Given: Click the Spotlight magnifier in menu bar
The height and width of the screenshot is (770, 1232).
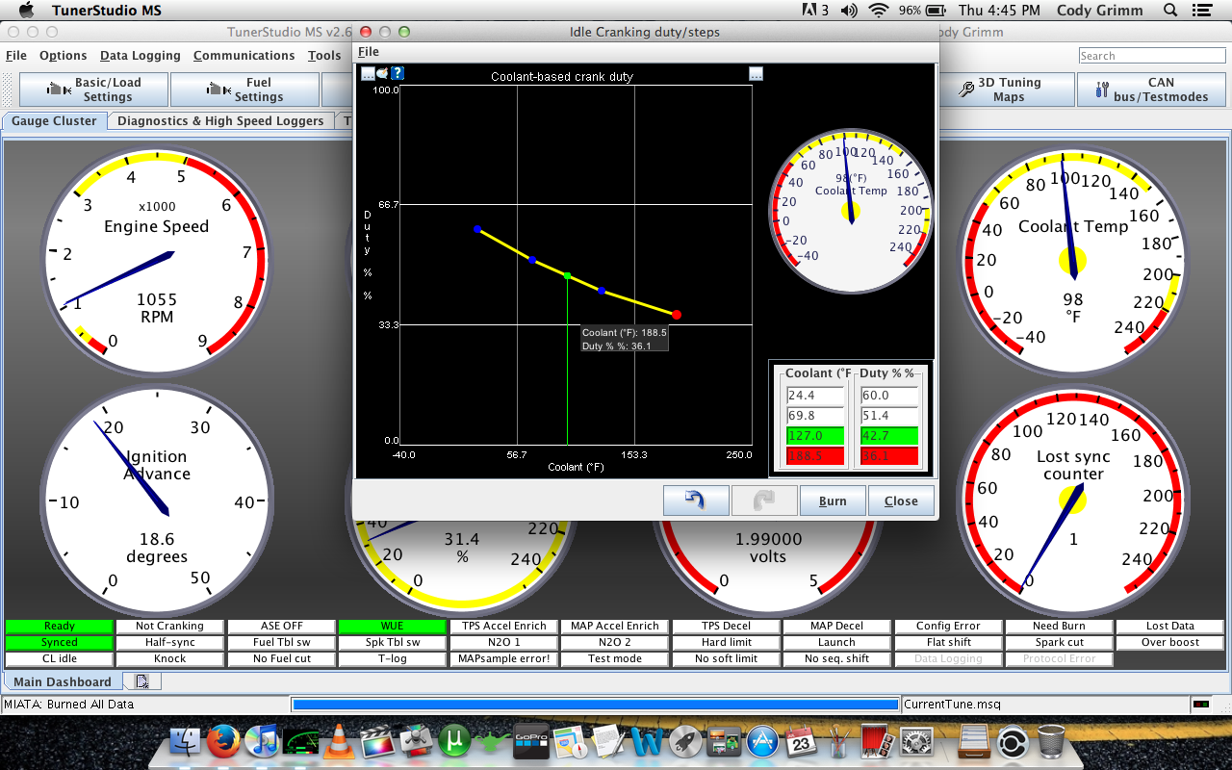Looking at the screenshot, I should click(x=1170, y=11).
